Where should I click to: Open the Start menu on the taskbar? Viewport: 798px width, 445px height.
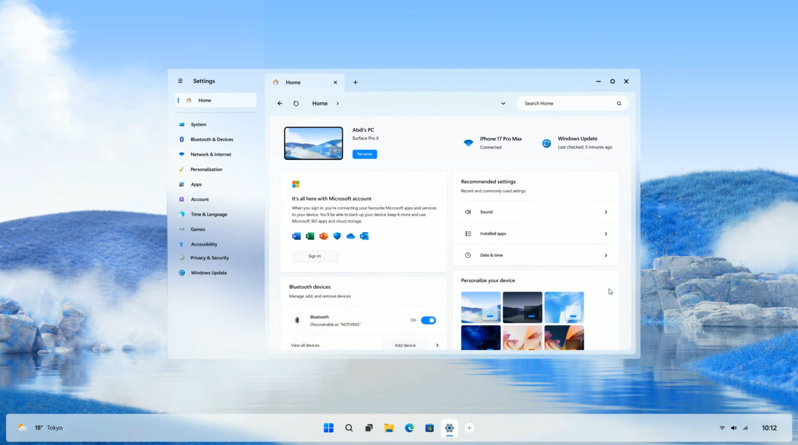point(328,427)
